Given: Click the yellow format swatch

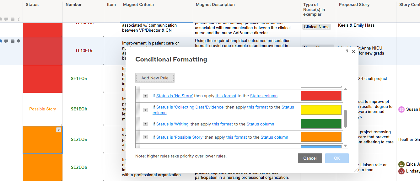Looking at the screenshot, I should pos(321,110).
